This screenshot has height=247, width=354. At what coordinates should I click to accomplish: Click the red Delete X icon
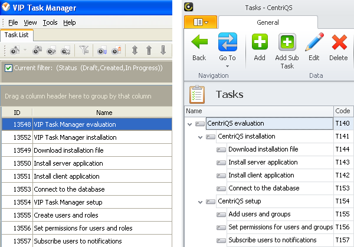[339, 42]
